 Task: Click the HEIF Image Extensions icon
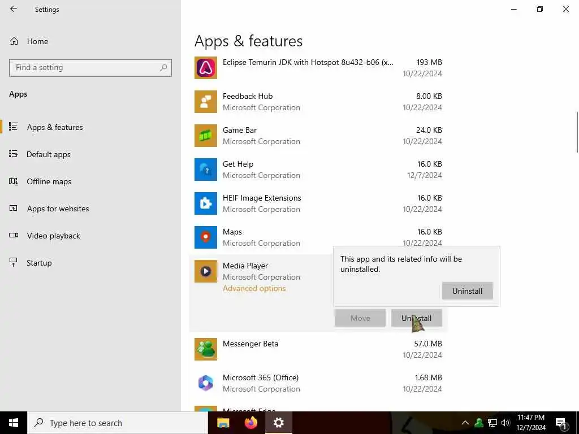click(206, 203)
